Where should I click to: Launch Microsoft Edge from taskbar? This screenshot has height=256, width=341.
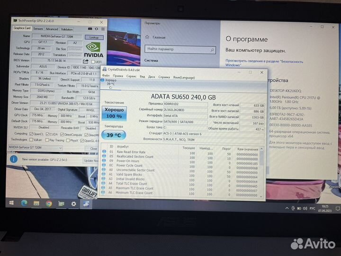(24, 203)
